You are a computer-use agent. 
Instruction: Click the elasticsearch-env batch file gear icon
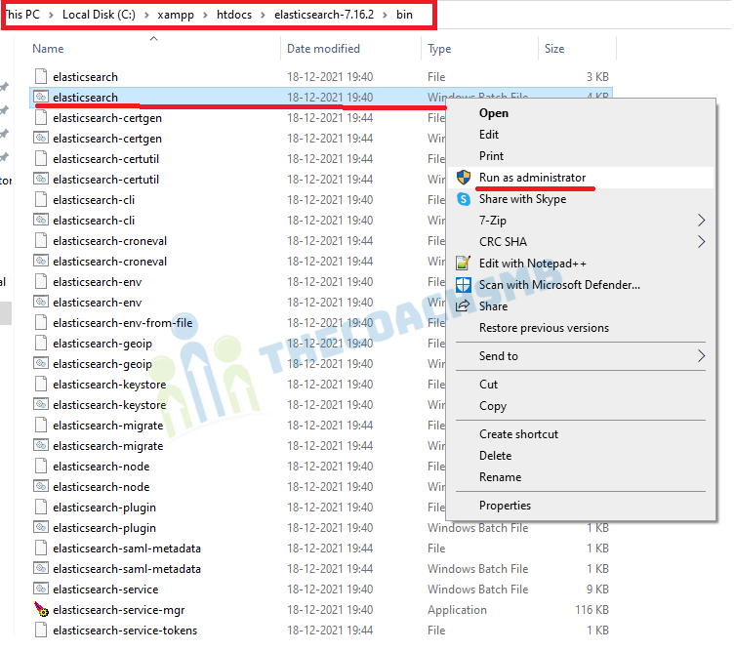[41, 303]
